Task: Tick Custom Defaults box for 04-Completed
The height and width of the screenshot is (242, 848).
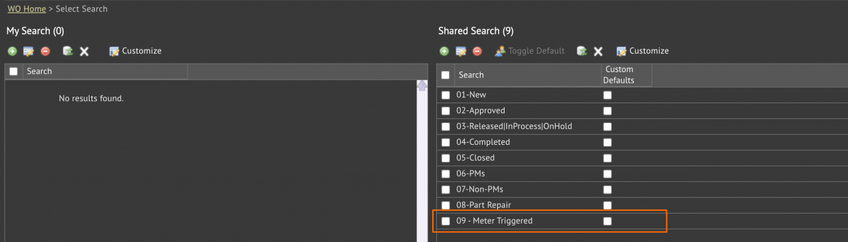Action: click(607, 142)
